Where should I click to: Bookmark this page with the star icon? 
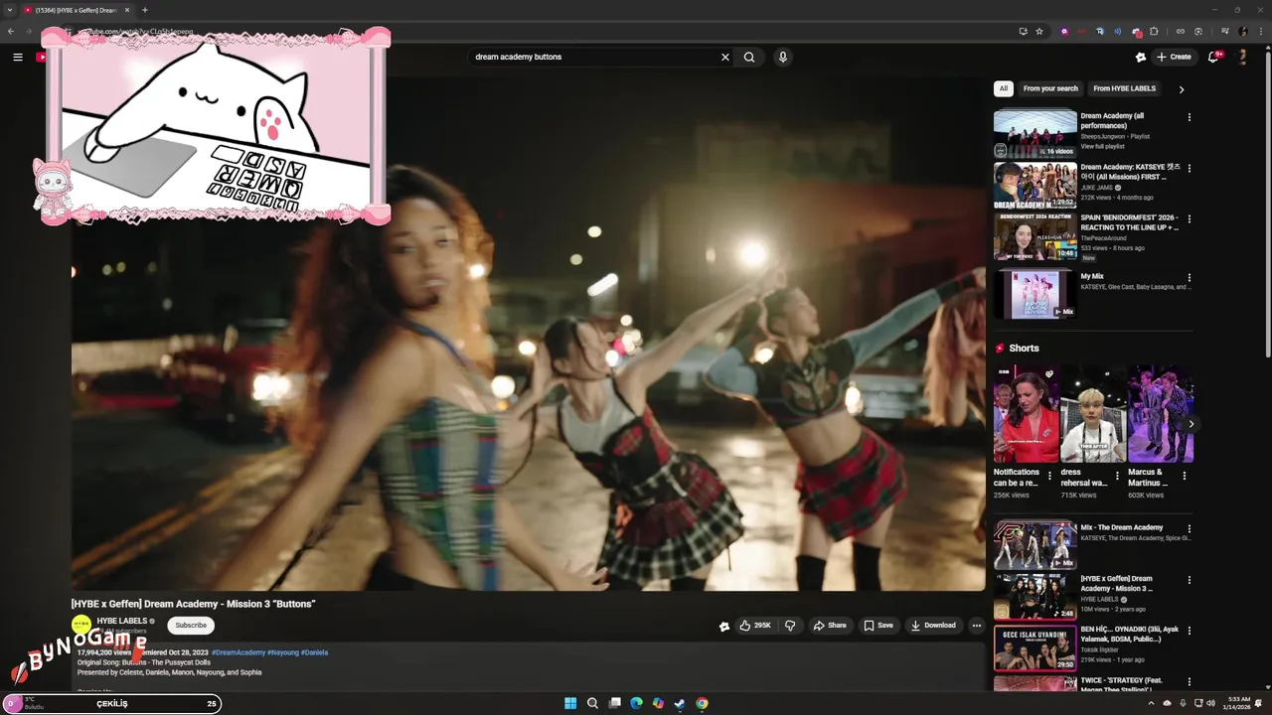click(x=1039, y=31)
